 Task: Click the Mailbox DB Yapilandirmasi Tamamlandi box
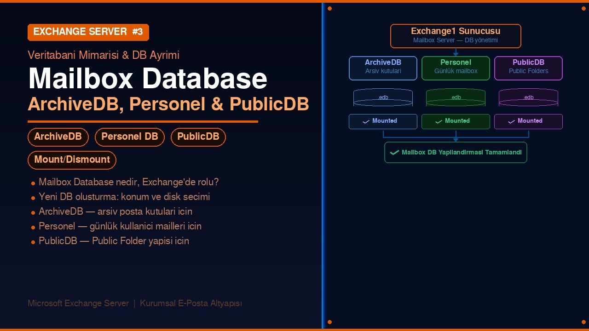click(456, 152)
